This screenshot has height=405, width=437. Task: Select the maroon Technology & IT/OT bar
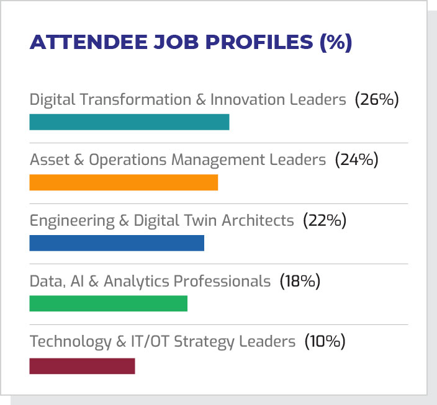(82, 366)
